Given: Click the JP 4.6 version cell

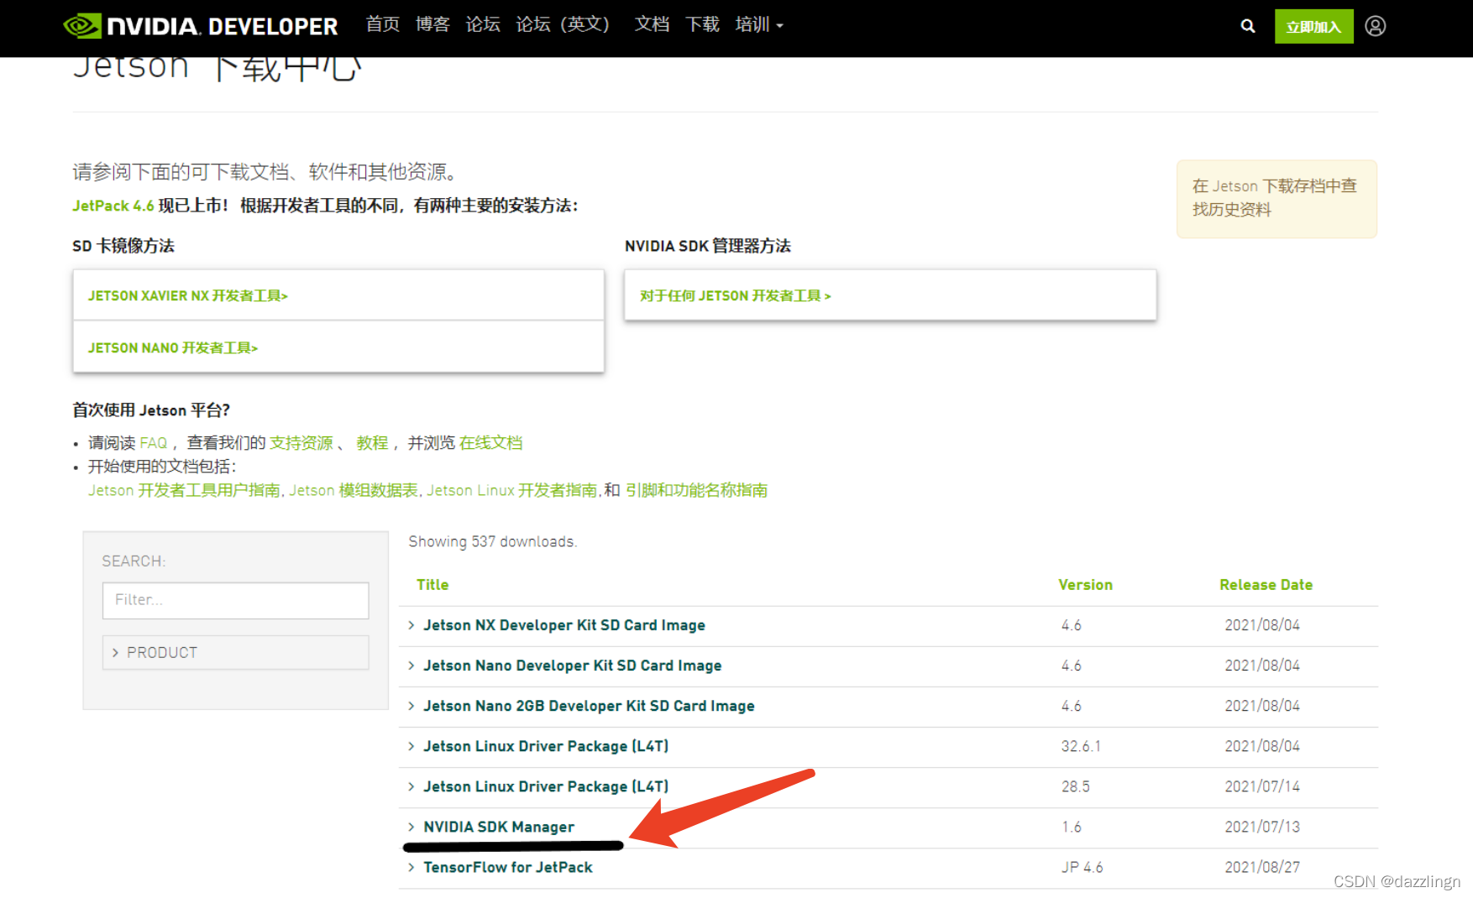Looking at the screenshot, I should point(1082,867).
